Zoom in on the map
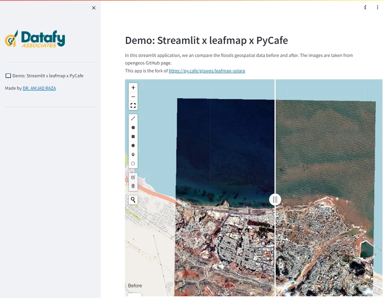 (x=133, y=87)
